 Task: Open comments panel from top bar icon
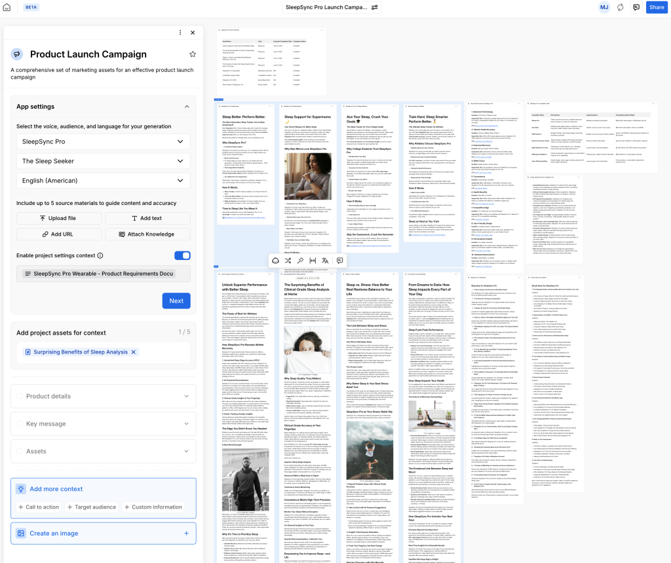click(636, 7)
